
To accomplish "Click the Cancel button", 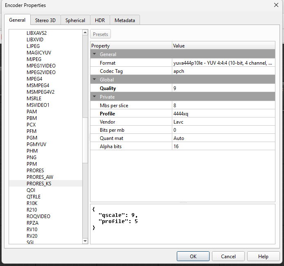I will (228, 256).
